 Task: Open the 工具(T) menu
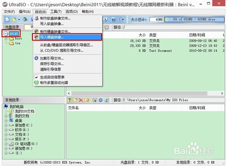[56, 12]
